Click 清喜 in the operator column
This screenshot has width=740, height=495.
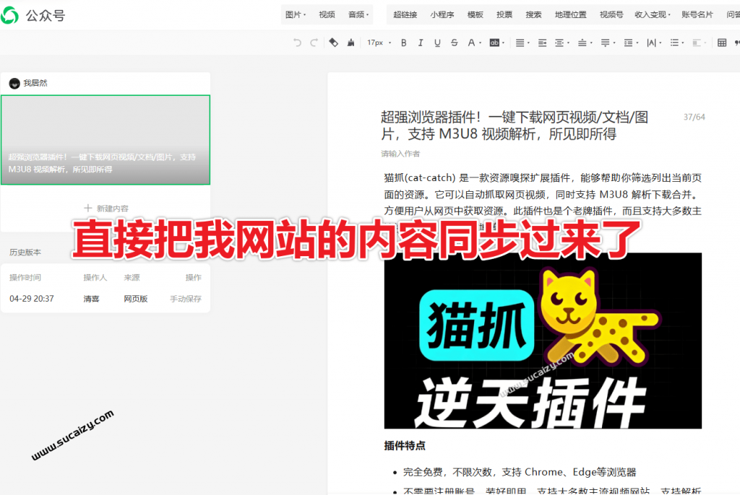pos(91,299)
